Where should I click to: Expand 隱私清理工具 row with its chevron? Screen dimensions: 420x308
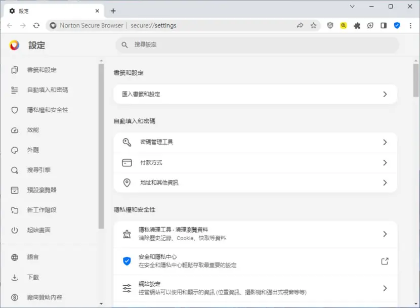click(385, 234)
